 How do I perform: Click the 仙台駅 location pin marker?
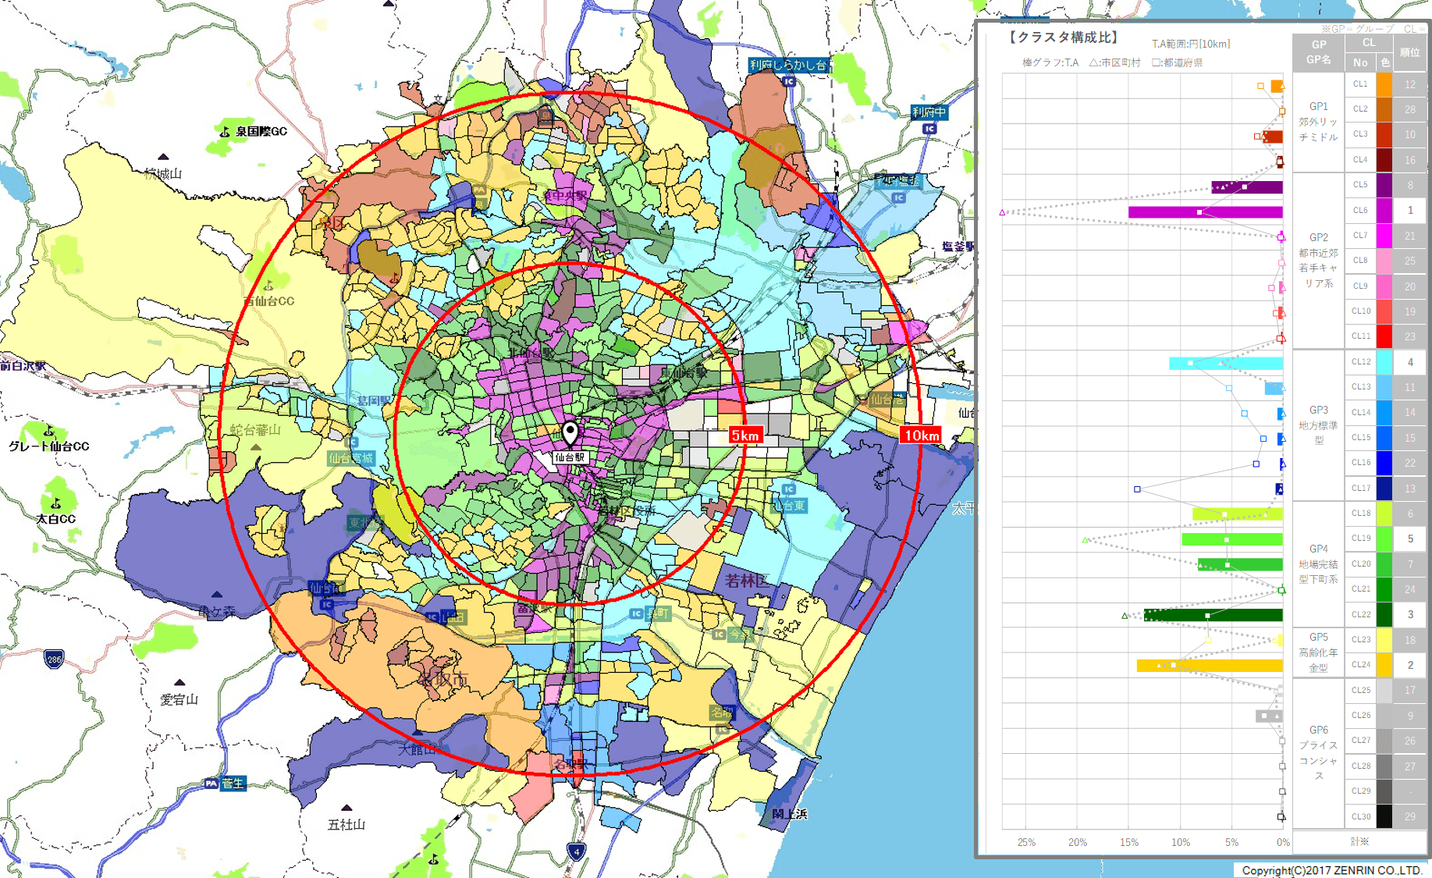tap(572, 431)
